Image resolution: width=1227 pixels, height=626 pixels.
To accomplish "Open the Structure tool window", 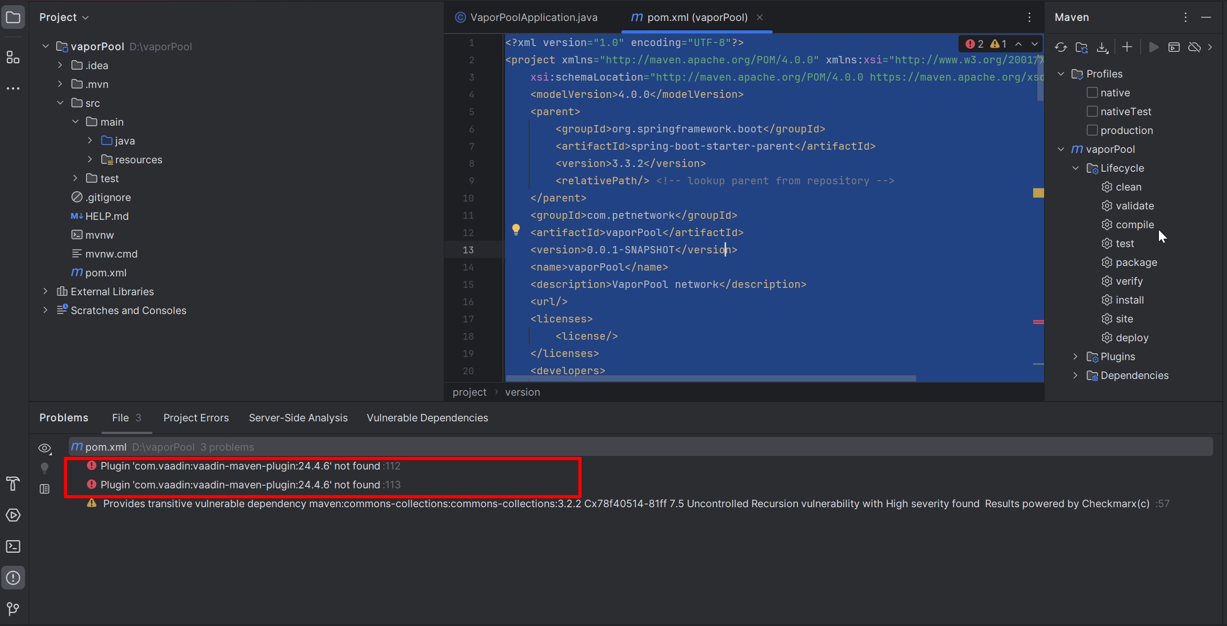I will [x=13, y=58].
